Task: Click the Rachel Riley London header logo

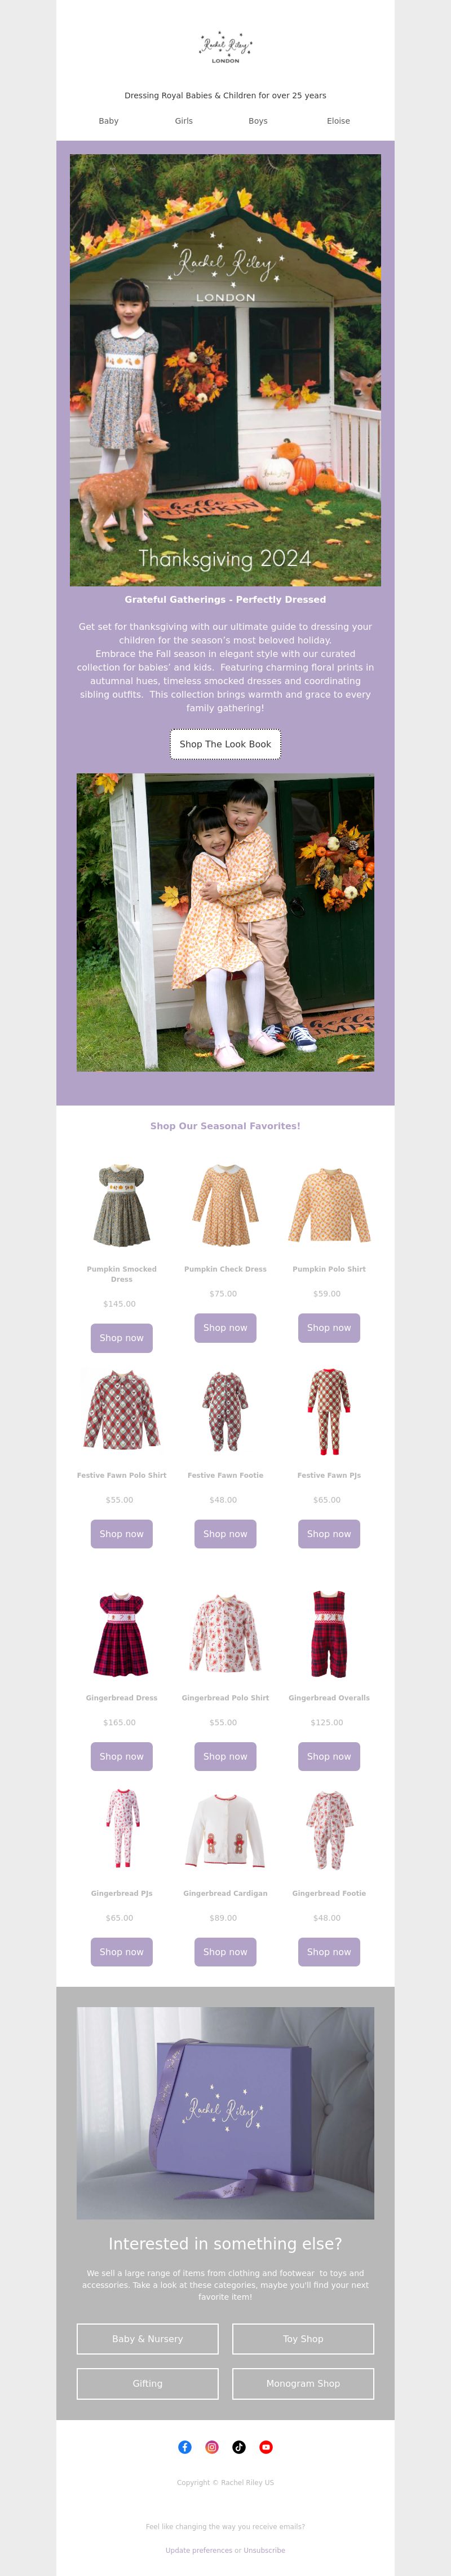Action: coord(225,47)
